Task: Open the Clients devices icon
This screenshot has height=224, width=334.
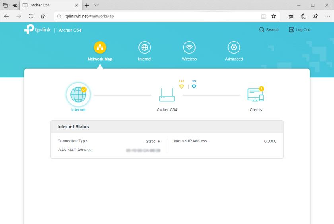Action: point(255,95)
